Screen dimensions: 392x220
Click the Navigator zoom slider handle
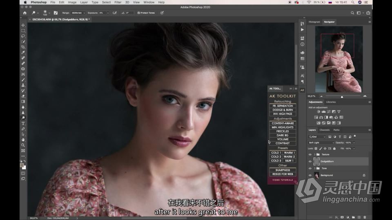pyautogui.click(x=342, y=97)
